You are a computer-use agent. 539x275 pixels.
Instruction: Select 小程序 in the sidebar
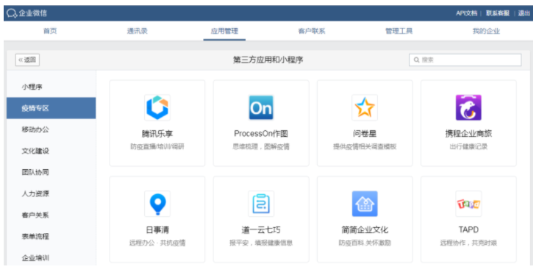coord(51,87)
